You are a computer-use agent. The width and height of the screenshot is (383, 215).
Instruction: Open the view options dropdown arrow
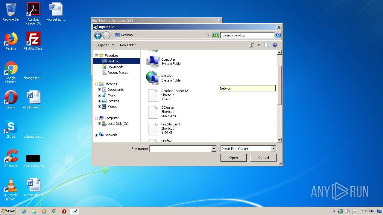tap(259, 45)
